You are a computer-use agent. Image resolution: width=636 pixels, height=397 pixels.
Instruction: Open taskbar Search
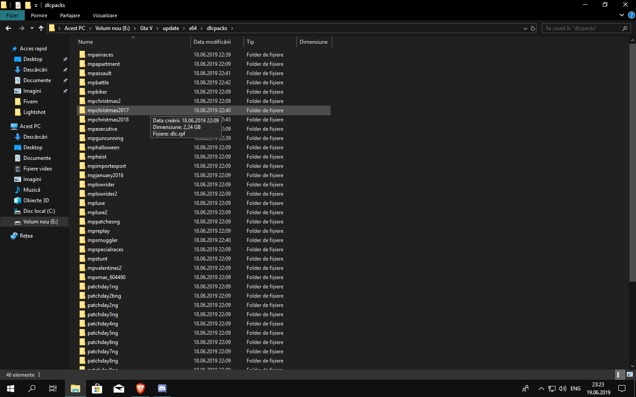[32, 389]
